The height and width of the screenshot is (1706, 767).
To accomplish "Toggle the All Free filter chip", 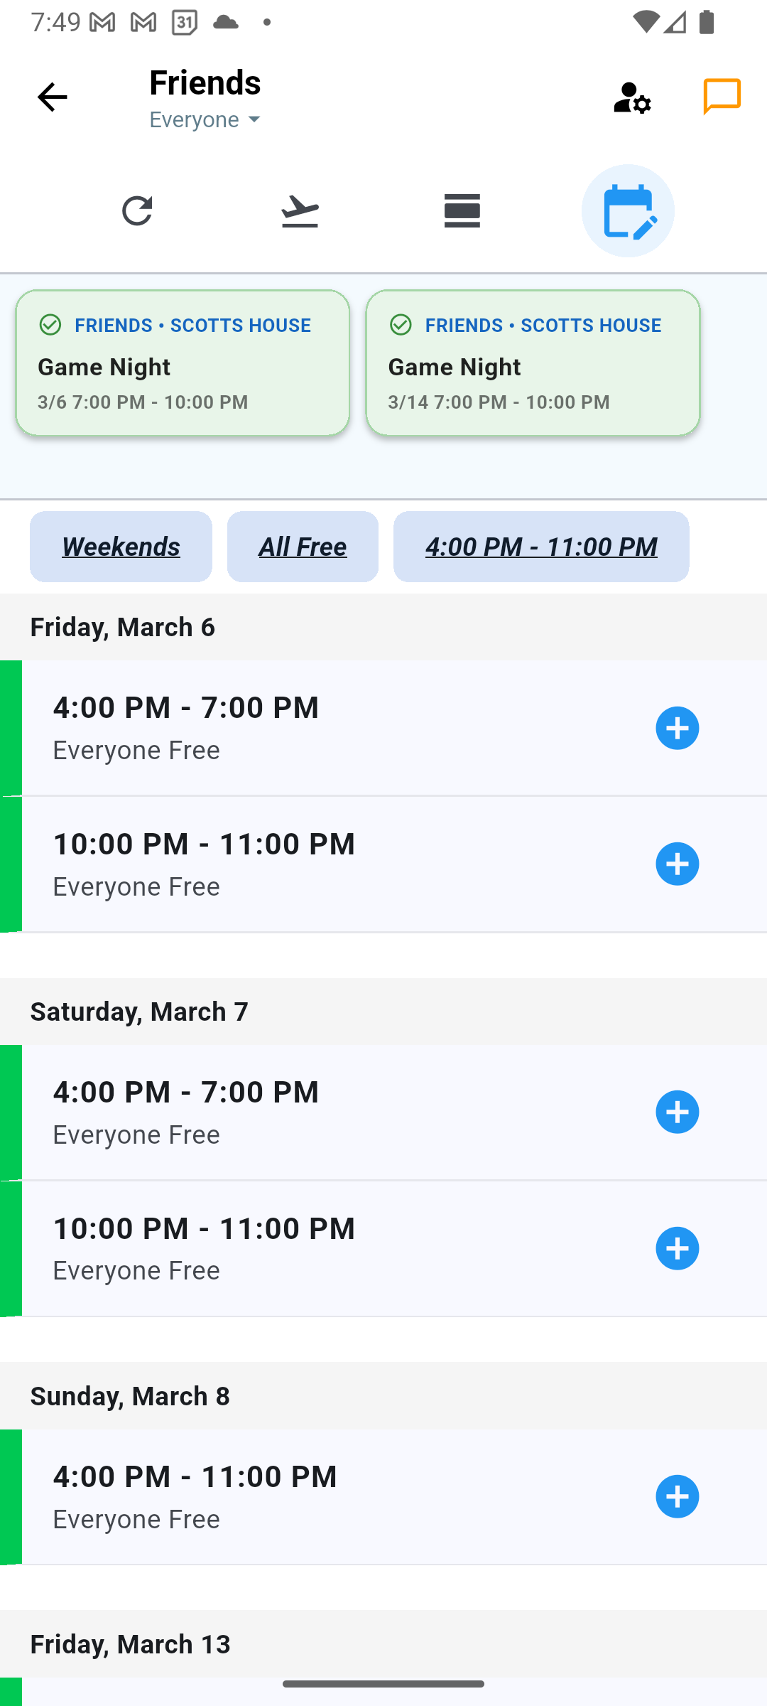I will pos(303,547).
